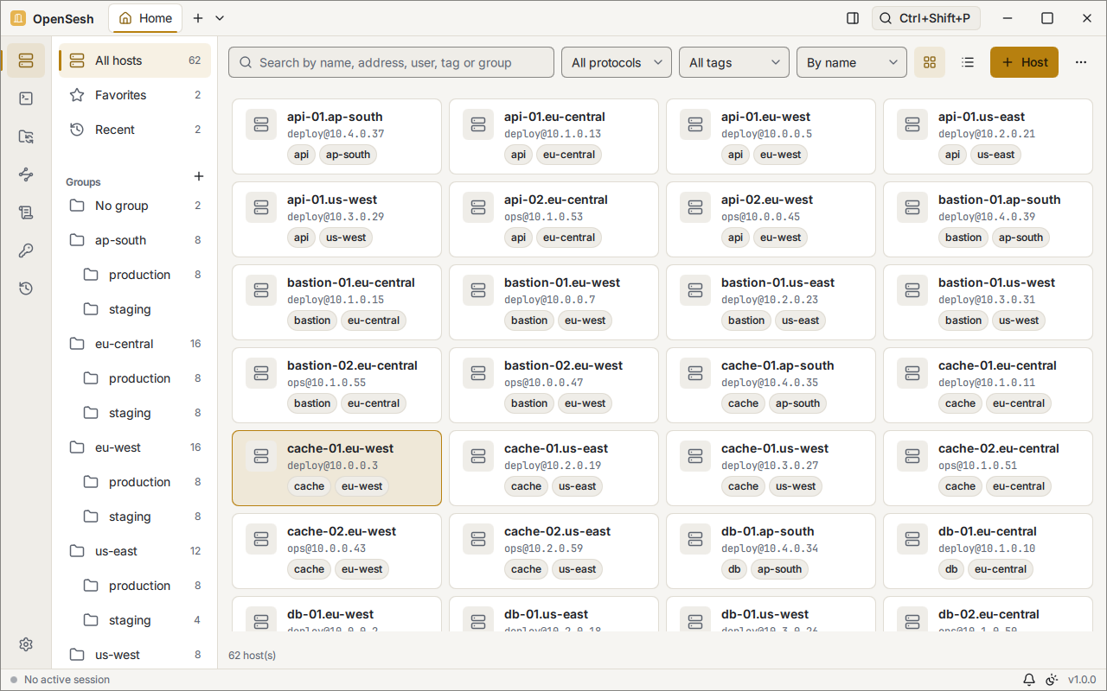Open the scripts/snippets scroll icon

26,212
